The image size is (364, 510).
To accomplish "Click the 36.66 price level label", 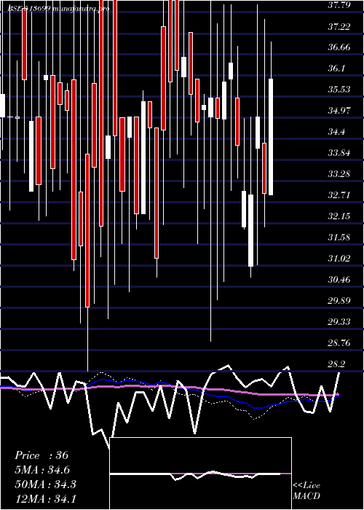I will pyautogui.click(x=339, y=47).
